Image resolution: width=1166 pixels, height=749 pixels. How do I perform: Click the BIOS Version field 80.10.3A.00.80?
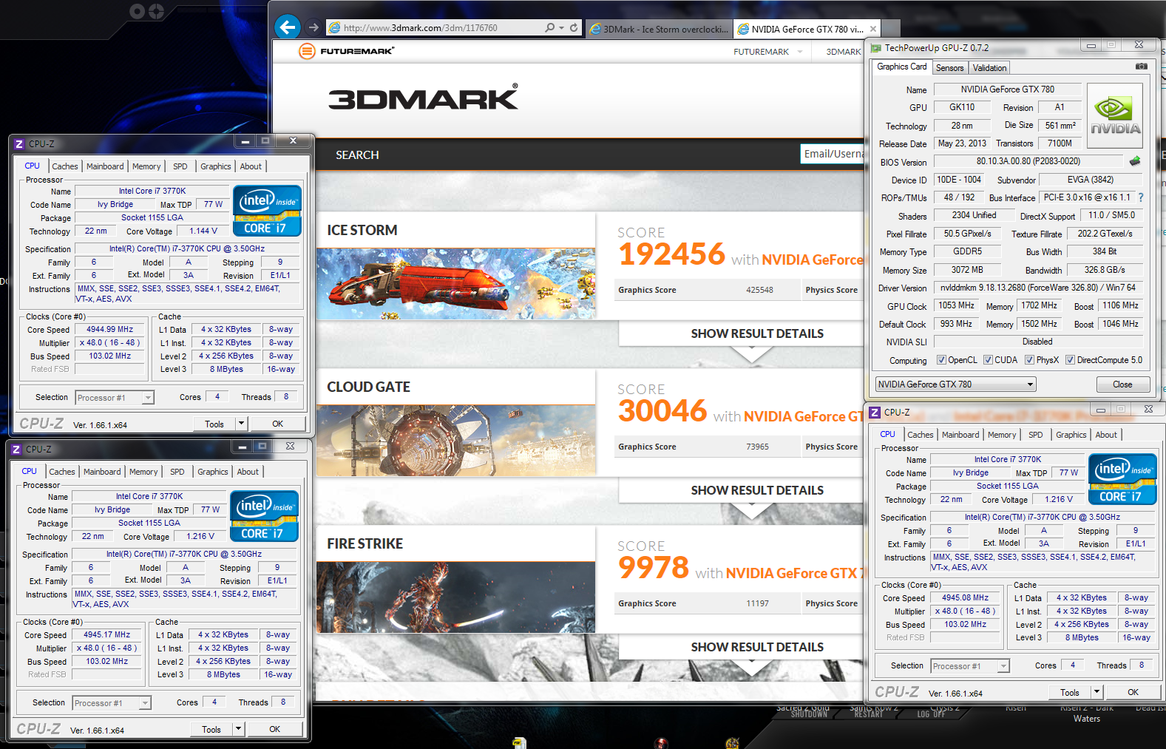[1028, 161]
